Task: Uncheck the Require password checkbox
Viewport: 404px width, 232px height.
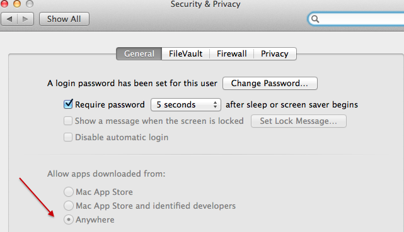Action: click(x=68, y=104)
